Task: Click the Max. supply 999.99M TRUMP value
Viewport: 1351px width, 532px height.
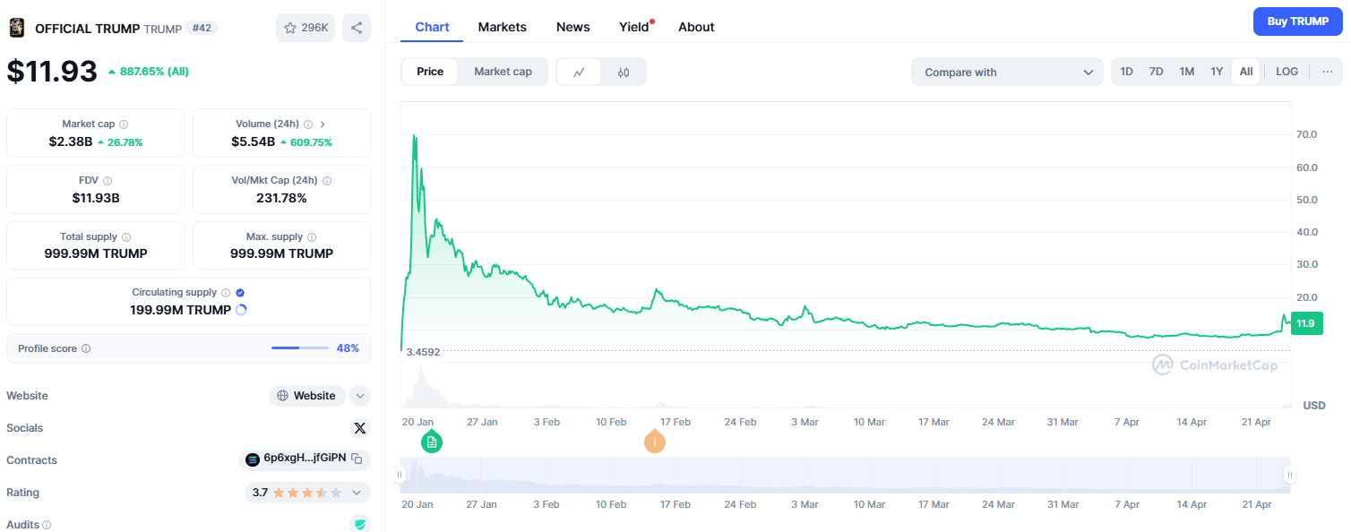Action: click(x=282, y=253)
